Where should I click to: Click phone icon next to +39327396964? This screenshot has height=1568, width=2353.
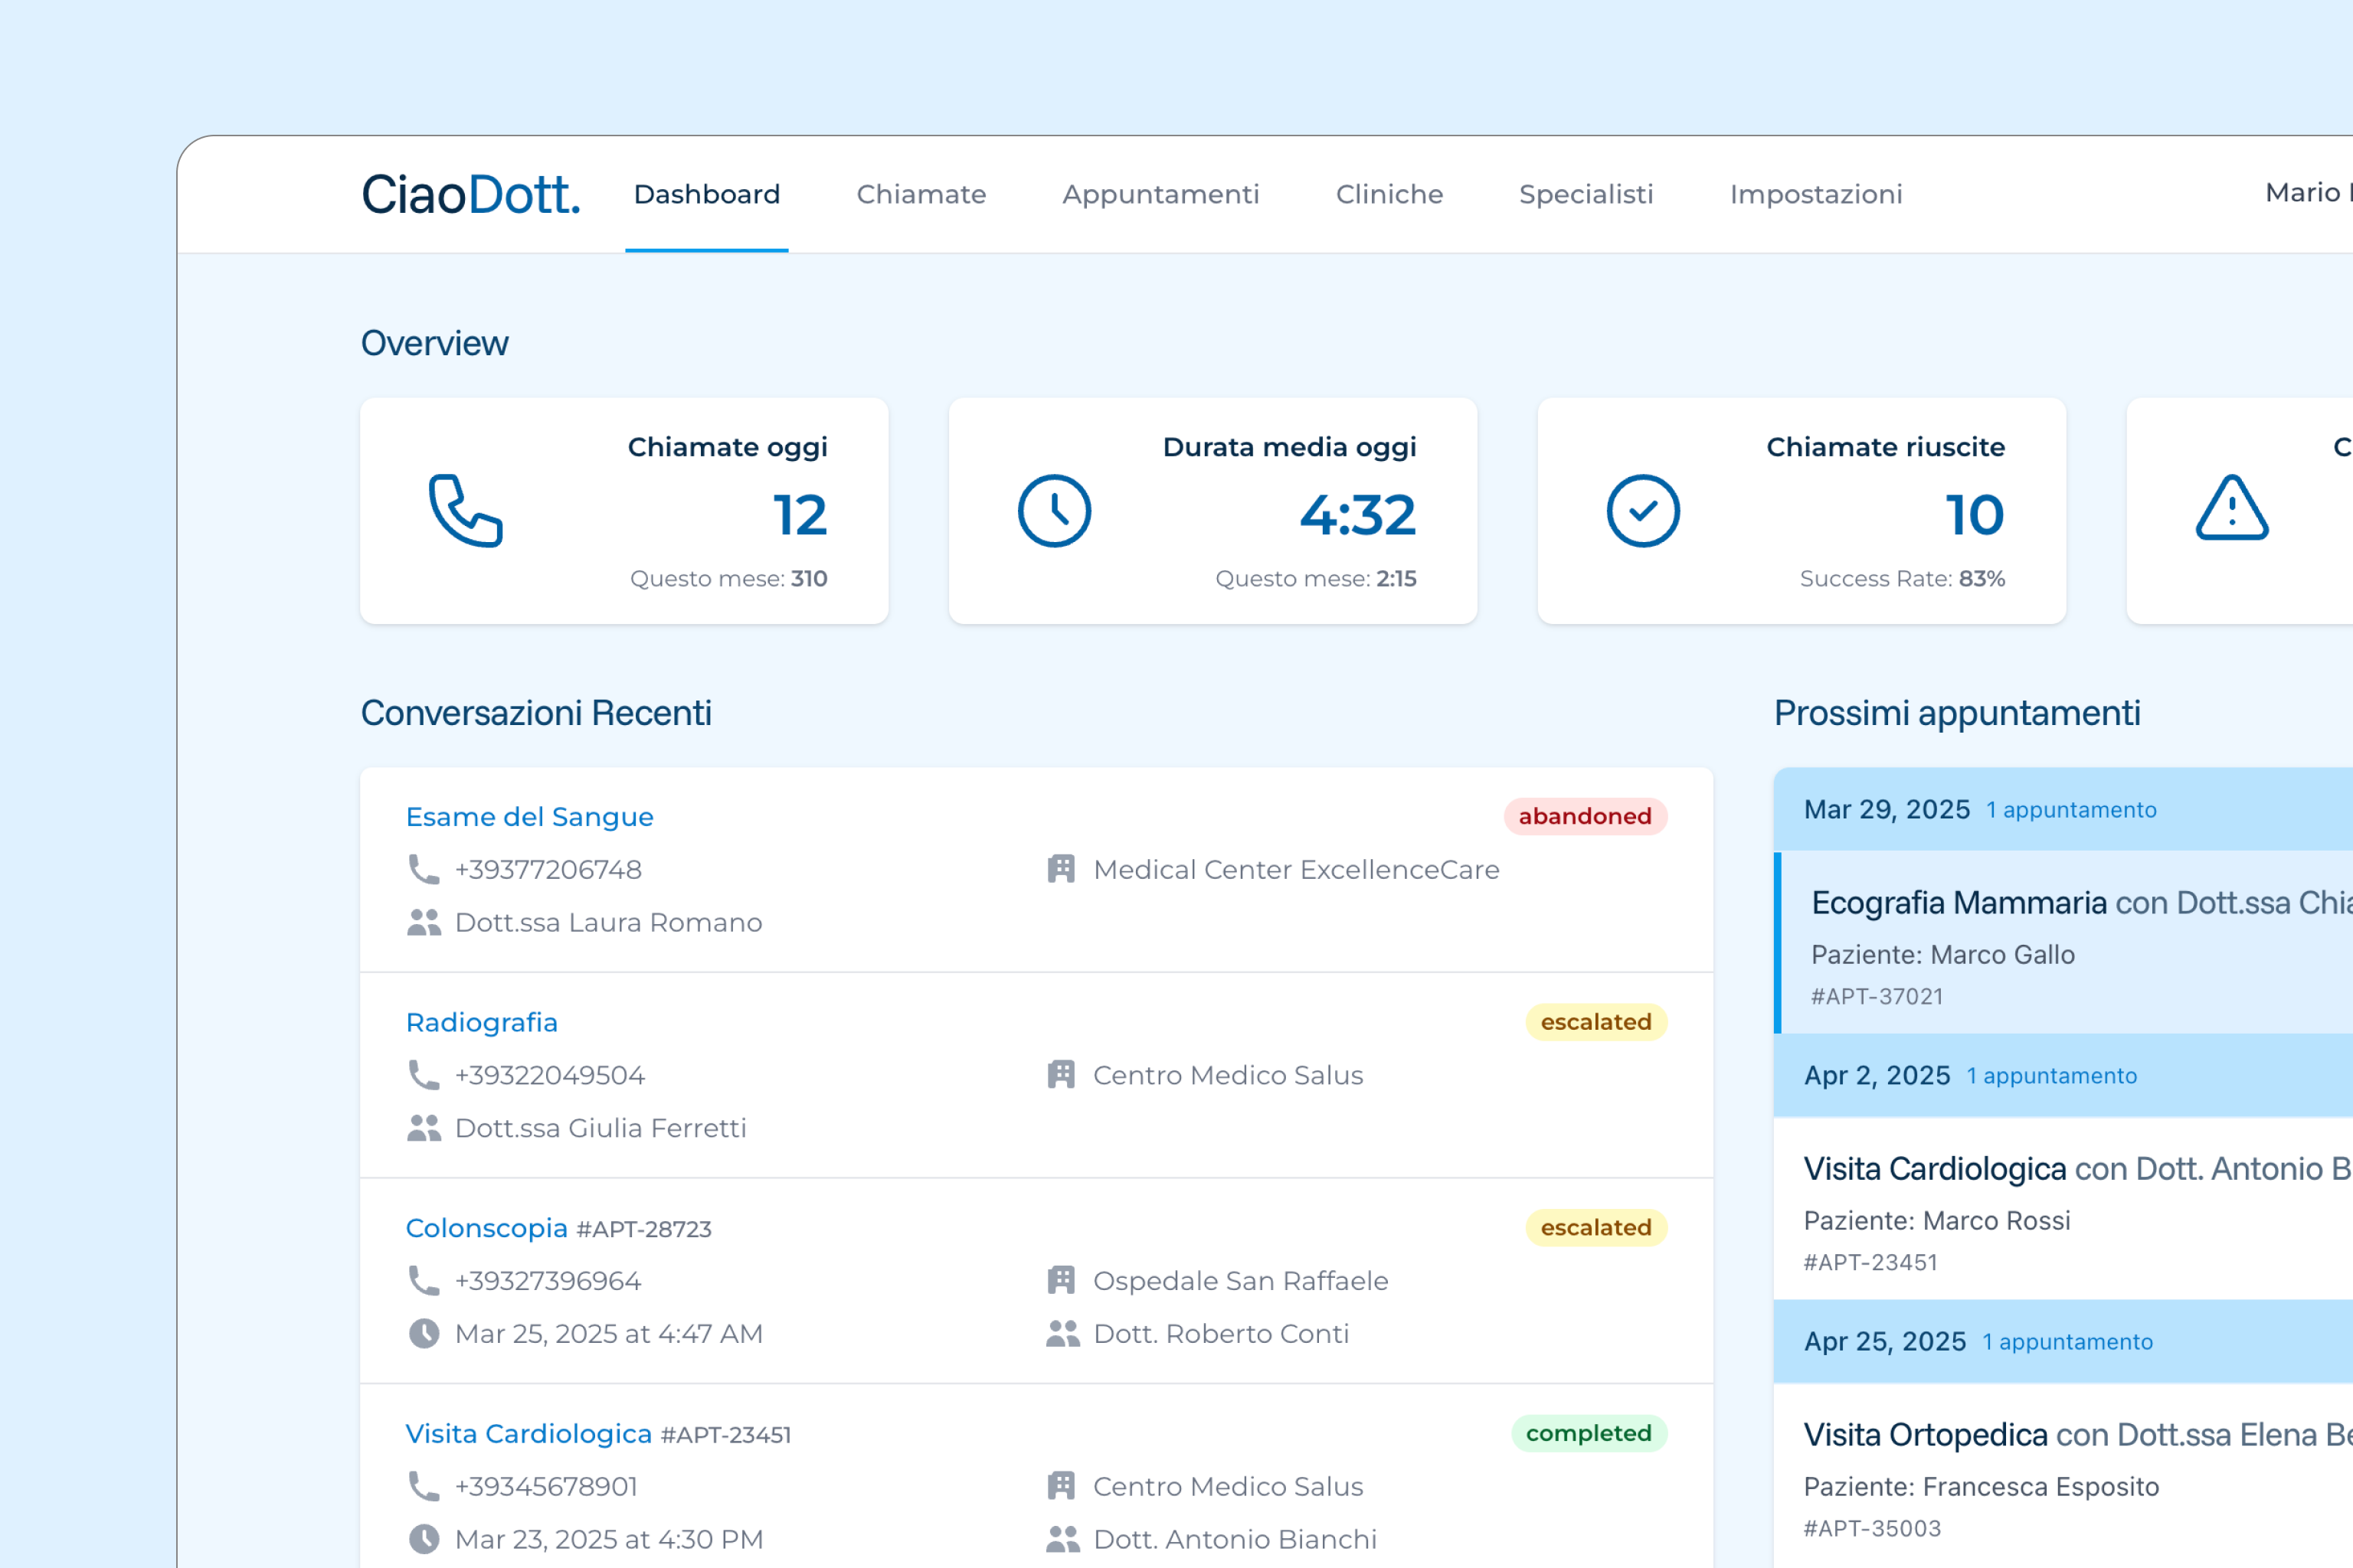pyautogui.click(x=424, y=1280)
